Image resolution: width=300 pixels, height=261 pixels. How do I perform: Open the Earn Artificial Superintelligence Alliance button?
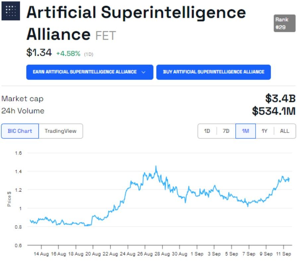[x=85, y=72]
